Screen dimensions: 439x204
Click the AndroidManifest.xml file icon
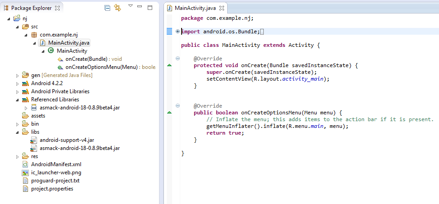25,164
